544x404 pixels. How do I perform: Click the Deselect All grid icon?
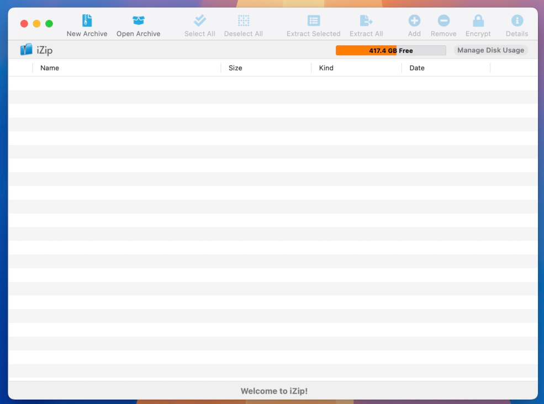[243, 21]
